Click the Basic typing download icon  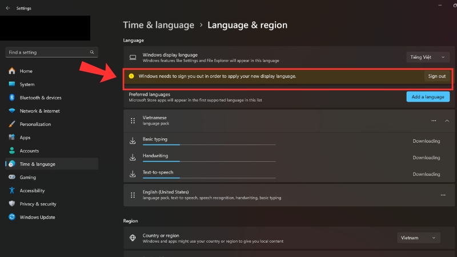coord(133,140)
